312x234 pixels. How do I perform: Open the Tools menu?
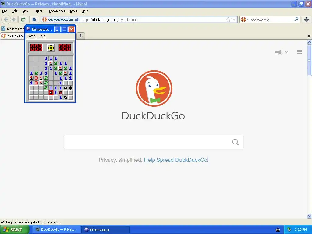coord(73,11)
